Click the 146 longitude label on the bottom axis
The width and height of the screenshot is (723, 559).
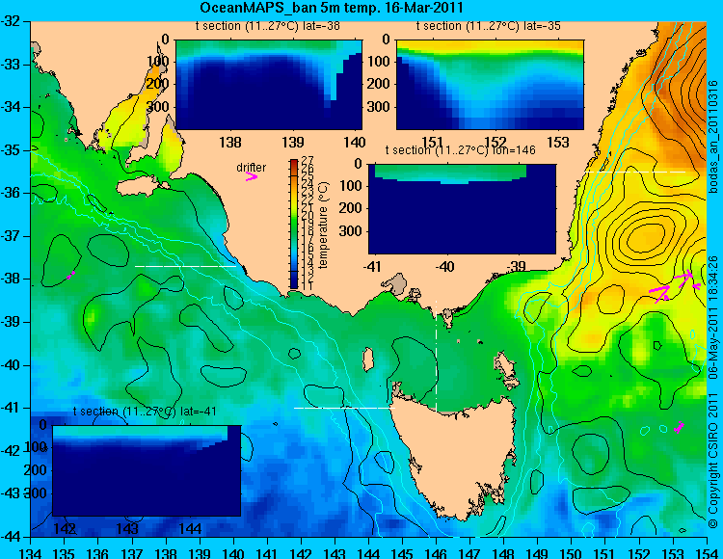(436, 552)
